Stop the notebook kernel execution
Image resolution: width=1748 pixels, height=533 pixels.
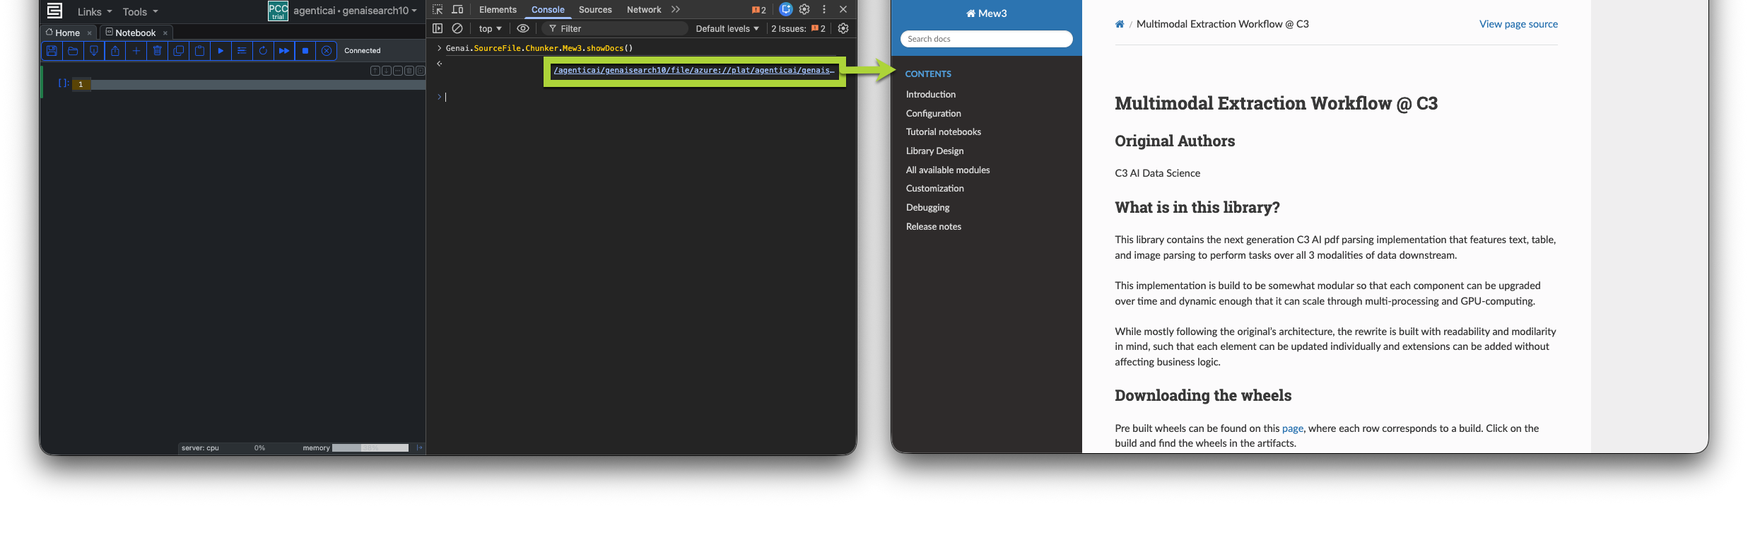[305, 51]
